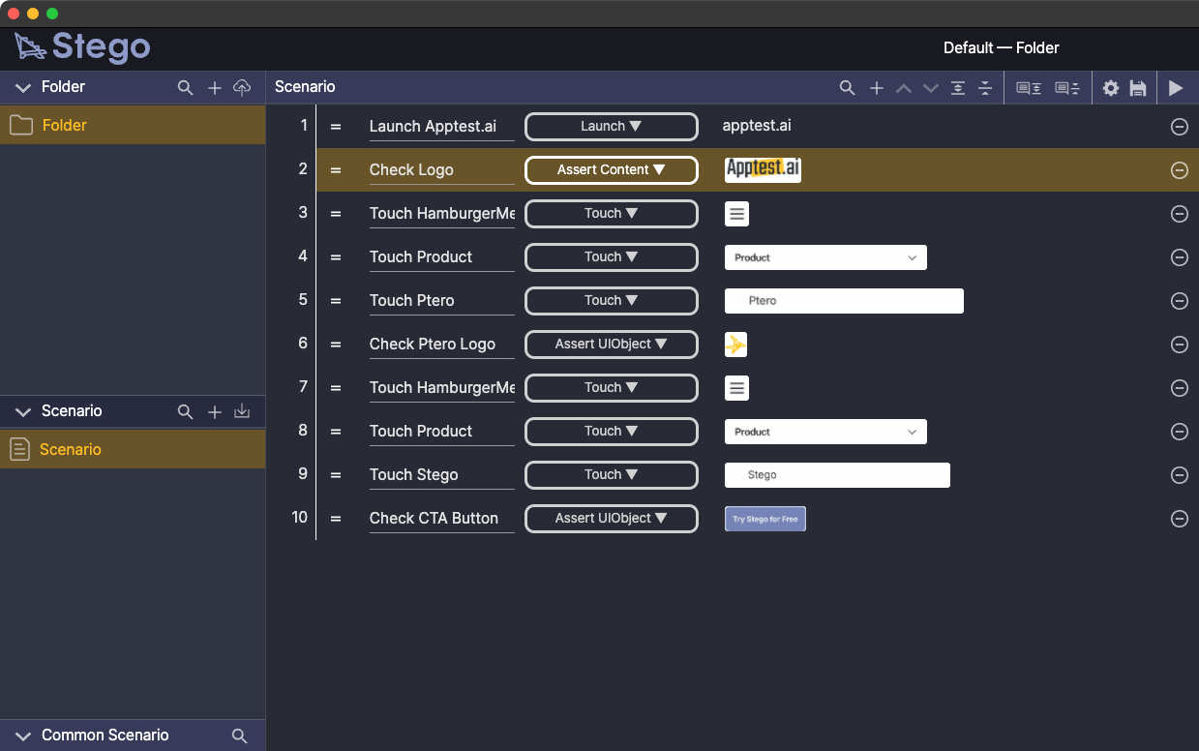Click the Try Stego for Free thumbnail
This screenshot has width=1199, height=751.
(x=764, y=519)
